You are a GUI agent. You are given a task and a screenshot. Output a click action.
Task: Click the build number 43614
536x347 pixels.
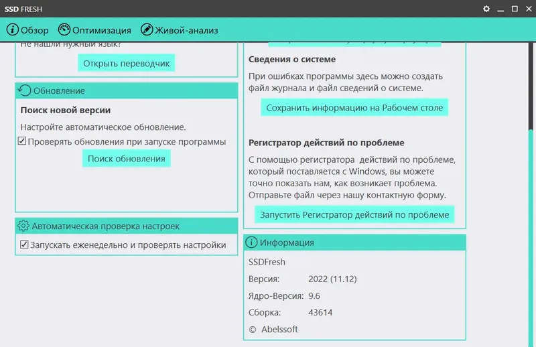tap(320, 312)
